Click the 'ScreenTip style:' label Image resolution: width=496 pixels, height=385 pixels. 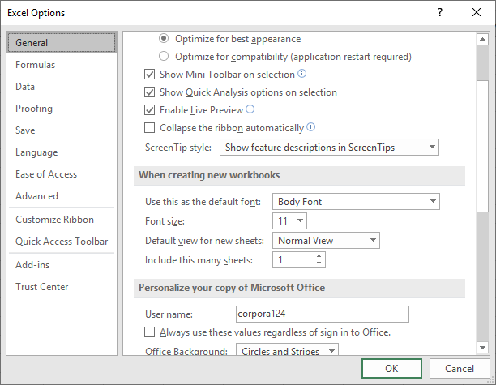178,148
